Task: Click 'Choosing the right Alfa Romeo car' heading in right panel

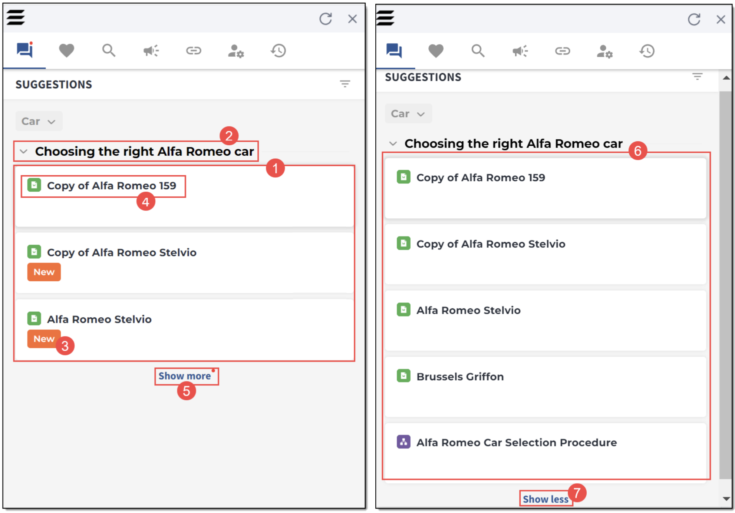Action: click(513, 143)
